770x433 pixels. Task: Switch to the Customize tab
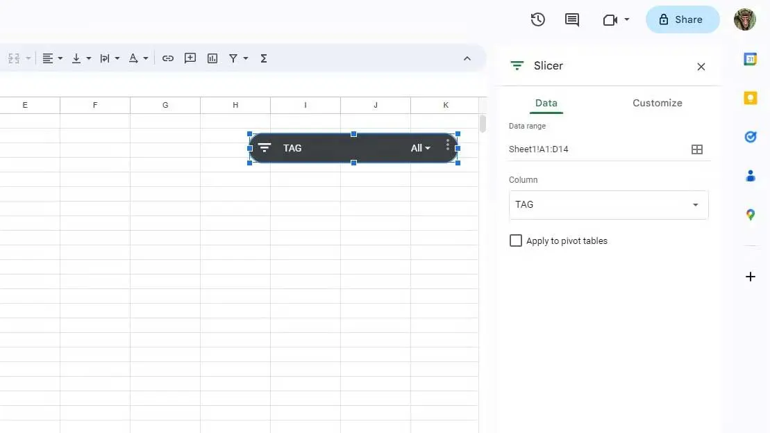[x=657, y=103]
